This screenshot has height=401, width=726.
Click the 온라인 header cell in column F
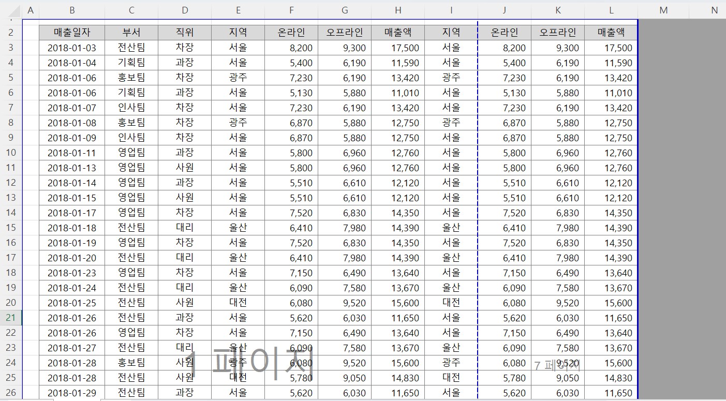click(x=291, y=32)
